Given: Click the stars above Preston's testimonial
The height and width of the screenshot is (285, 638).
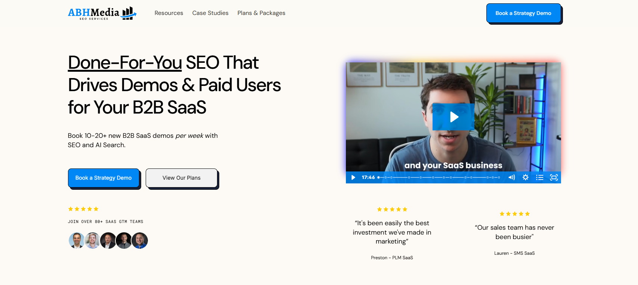Looking at the screenshot, I should [x=392, y=209].
